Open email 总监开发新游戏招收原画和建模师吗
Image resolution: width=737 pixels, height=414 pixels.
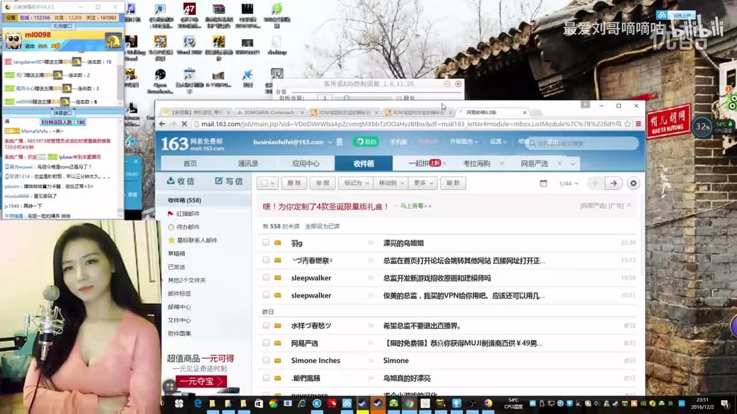click(x=437, y=278)
